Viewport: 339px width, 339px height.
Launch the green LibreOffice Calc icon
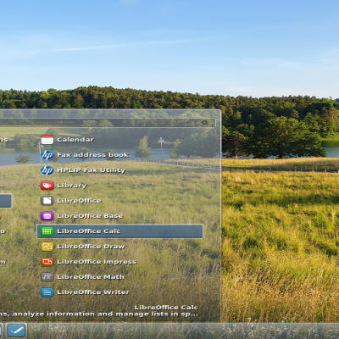point(47,231)
